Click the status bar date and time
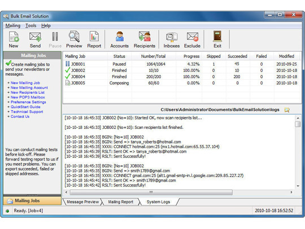305x229 pixels. (274, 210)
